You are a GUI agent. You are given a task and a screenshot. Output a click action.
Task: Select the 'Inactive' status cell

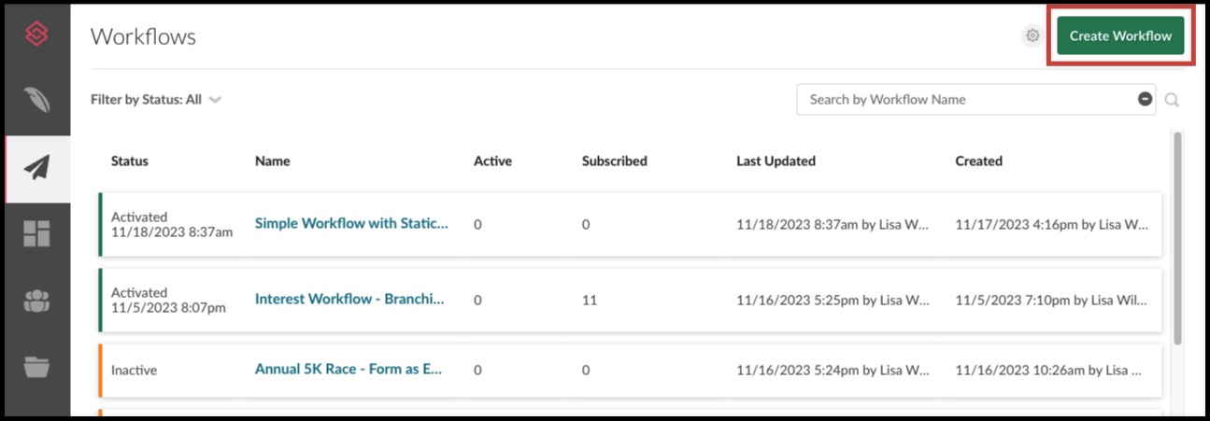tap(134, 370)
